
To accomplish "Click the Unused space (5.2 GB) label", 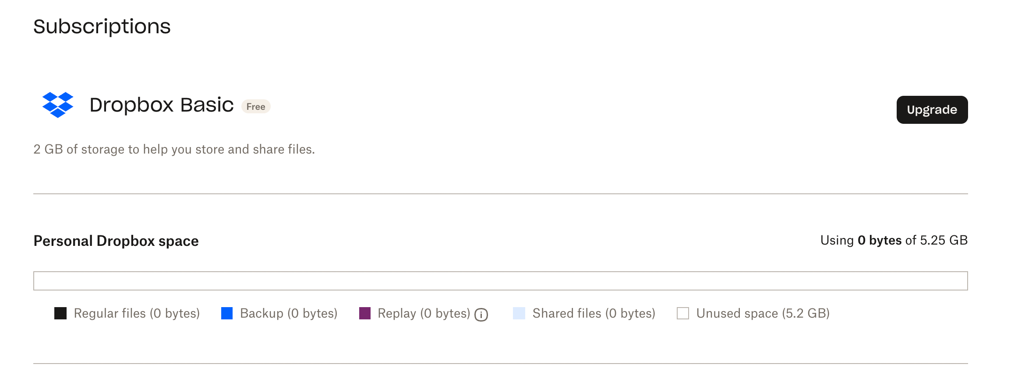I will click(763, 313).
